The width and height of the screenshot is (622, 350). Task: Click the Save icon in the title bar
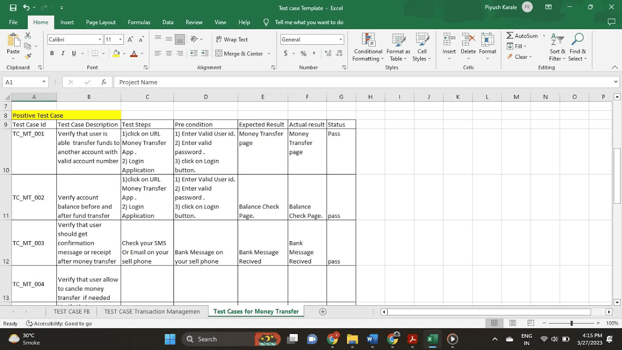coord(13,8)
